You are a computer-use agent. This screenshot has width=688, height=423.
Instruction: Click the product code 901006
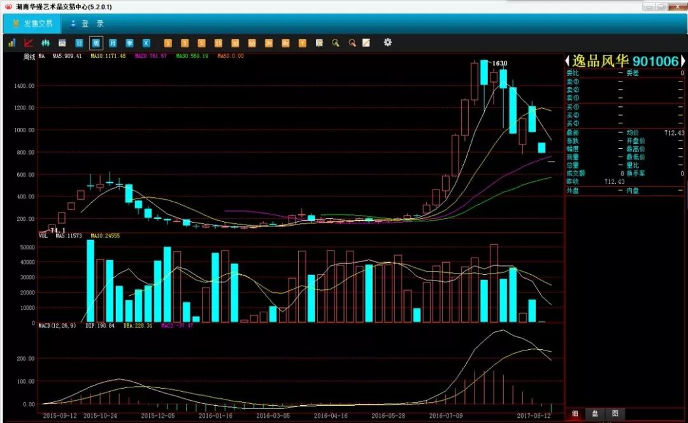tap(656, 61)
